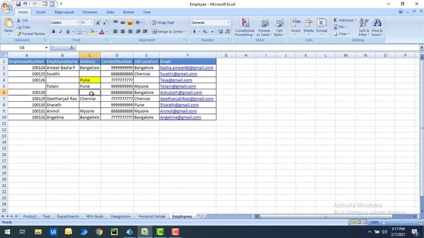The height and width of the screenshot is (238, 424).
Task: Switch to the Page Layout ribbon tab
Action: [64, 12]
